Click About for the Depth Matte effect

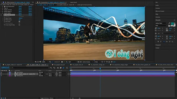(30, 13)
